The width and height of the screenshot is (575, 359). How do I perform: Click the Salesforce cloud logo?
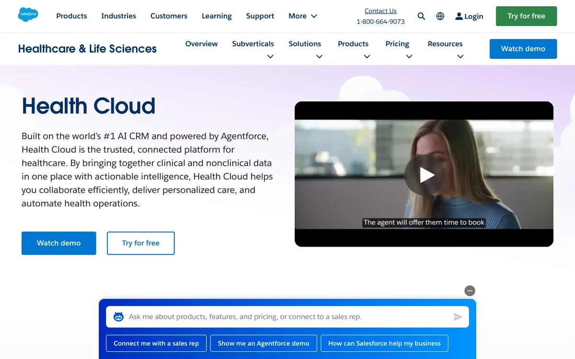[x=28, y=15]
